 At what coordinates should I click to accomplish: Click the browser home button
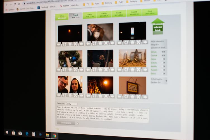click(x=19, y=4)
